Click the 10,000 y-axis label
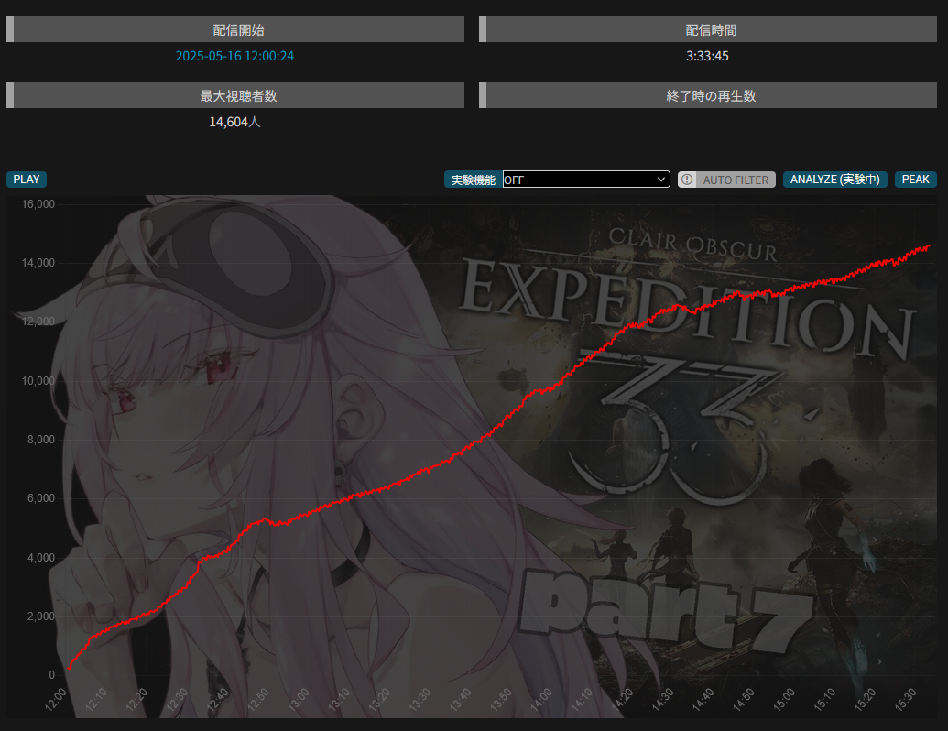The height and width of the screenshot is (731, 948). pyautogui.click(x=38, y=381)
